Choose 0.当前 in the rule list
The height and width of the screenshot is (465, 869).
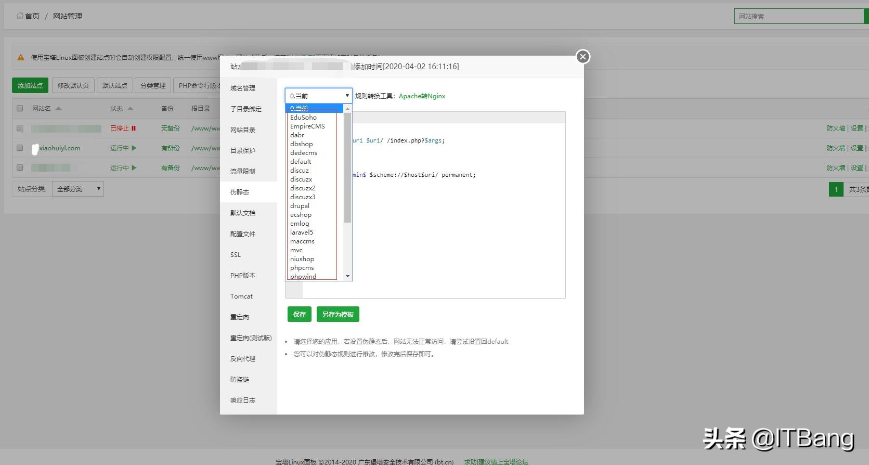click(x=314, y=108)
